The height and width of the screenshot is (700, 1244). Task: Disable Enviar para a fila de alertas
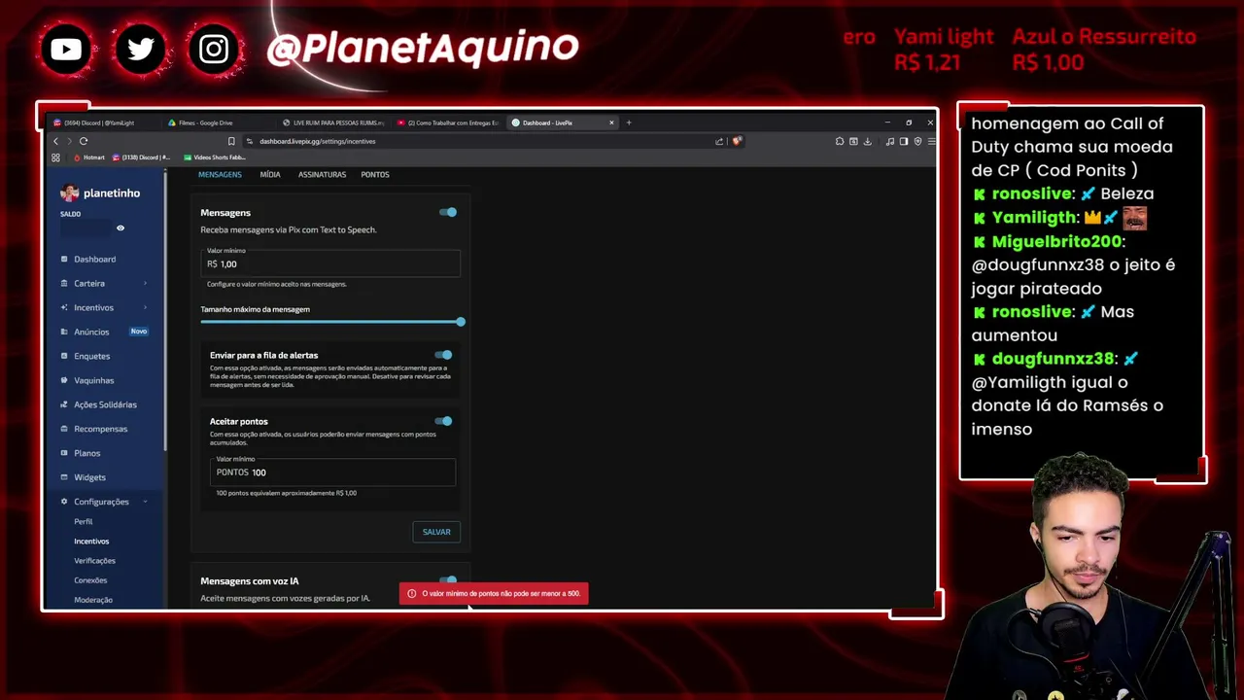tap(443, 355)
